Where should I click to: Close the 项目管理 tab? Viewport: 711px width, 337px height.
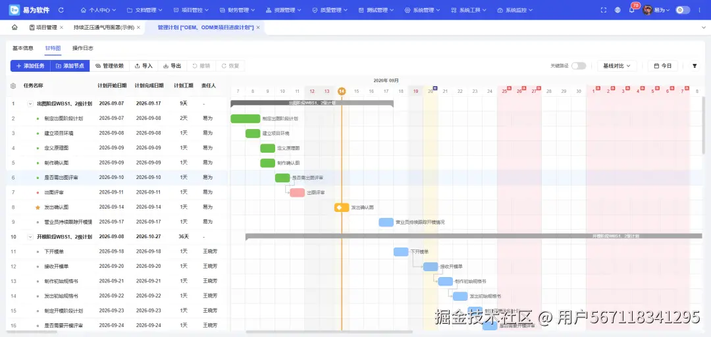(61, 27)
